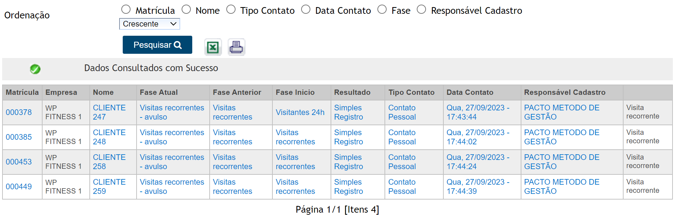Click the Matrícula column header
Screen dimensions: 675x219
pos(22,92)
